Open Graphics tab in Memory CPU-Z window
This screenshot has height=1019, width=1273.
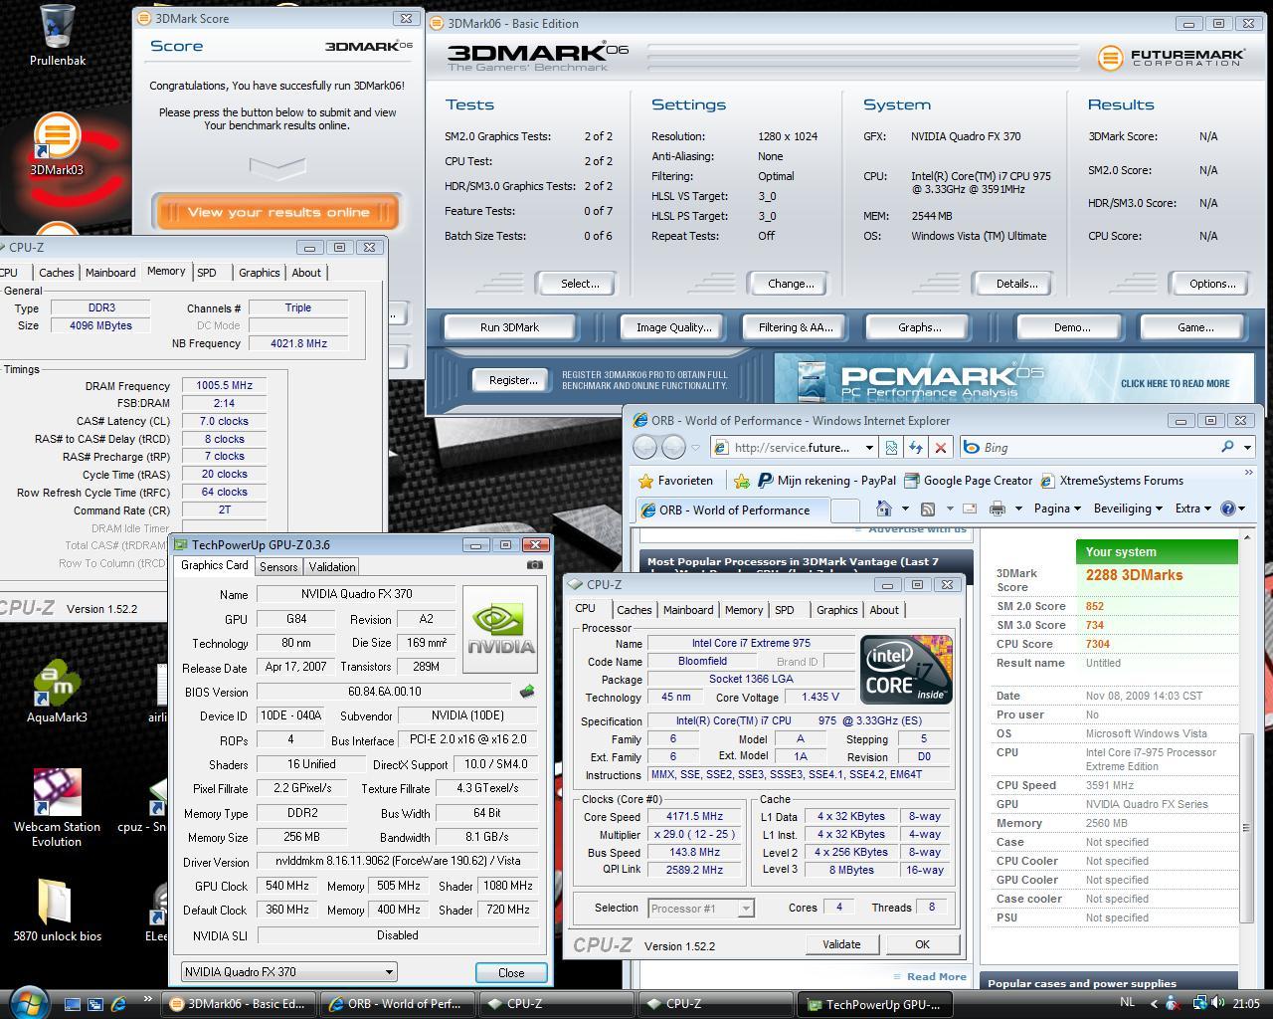pos(259,273)
